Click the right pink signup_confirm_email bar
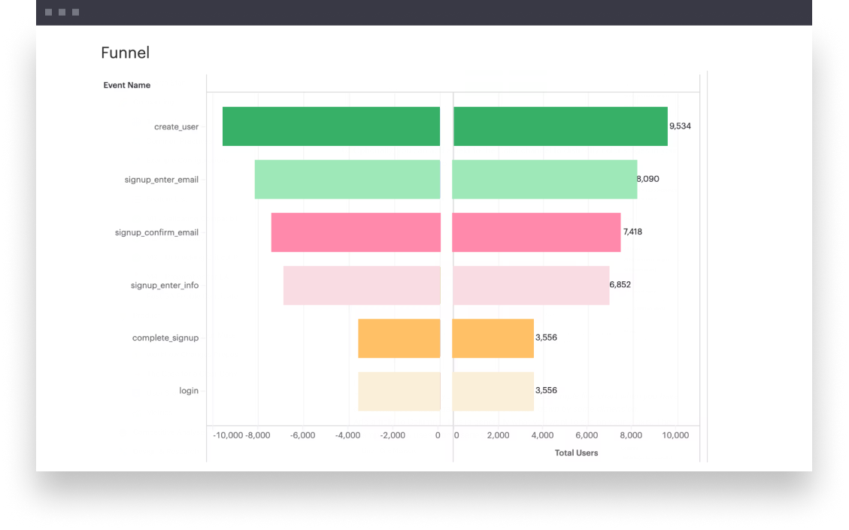 coord(536,232)
